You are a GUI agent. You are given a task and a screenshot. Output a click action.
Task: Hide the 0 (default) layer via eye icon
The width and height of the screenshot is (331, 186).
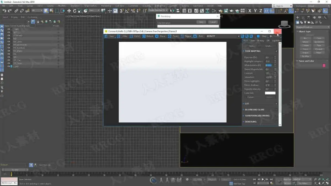(x=9, y=35)
